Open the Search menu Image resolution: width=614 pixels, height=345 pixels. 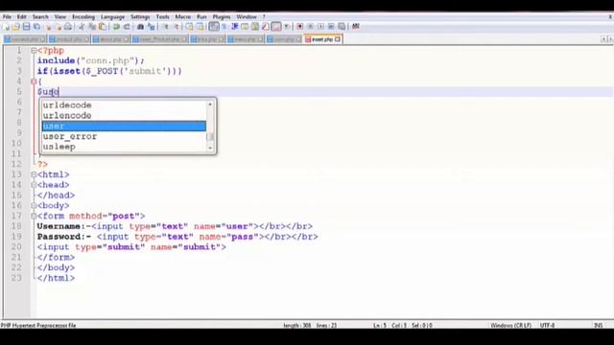pos(40,17)
